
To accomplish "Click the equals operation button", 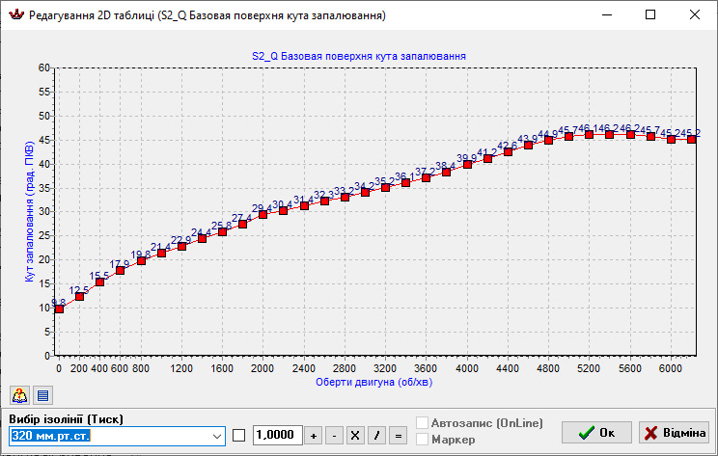I will [398, 436].
